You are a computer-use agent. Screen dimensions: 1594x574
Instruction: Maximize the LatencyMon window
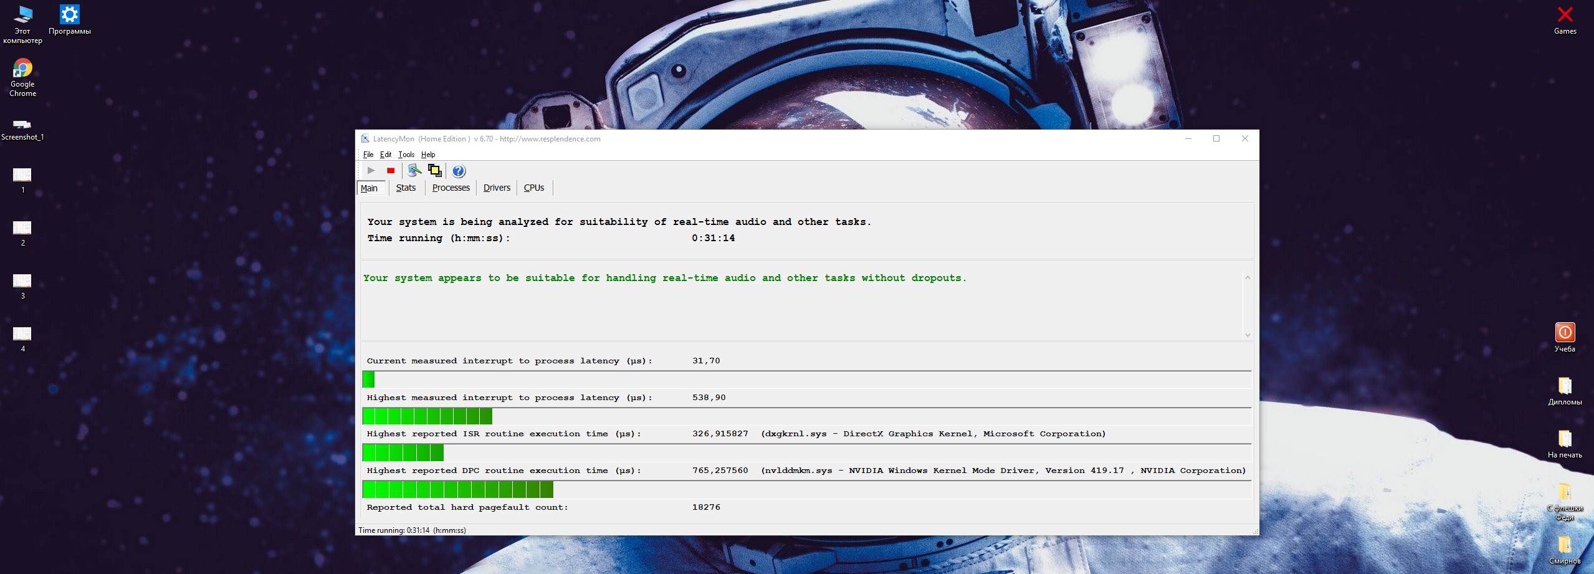coord(1216,139)
